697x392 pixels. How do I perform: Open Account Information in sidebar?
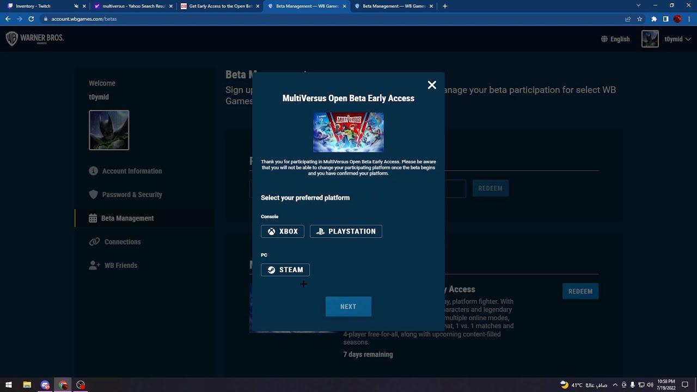click(x=132, y=171)
